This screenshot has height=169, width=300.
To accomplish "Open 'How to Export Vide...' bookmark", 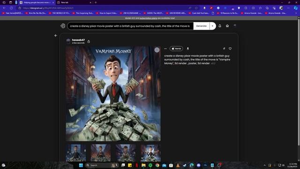I will coord(106,13).
